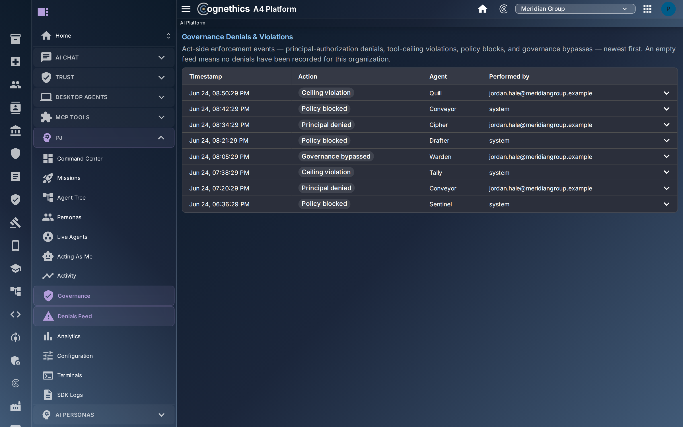
Task: Open the shield with user icon in left rail
Action: point(15,360)
